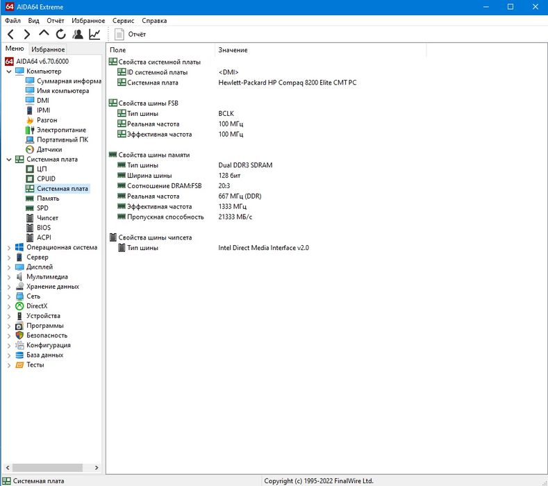Go forward with the right arrow toolbar icon
The height and width of the screenshot is (486, 548).
point(27,34)
